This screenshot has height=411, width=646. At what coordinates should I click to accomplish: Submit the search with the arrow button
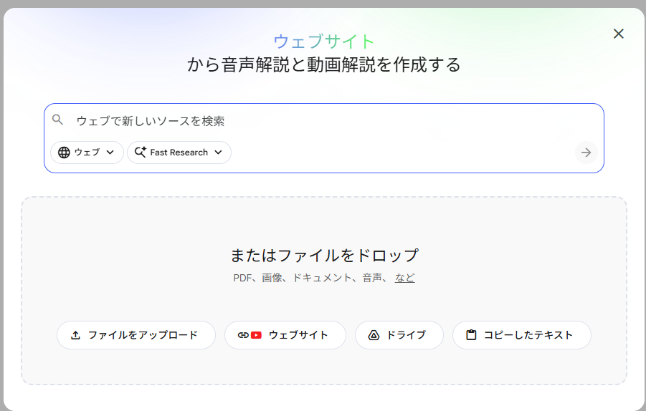coord(586,153)
